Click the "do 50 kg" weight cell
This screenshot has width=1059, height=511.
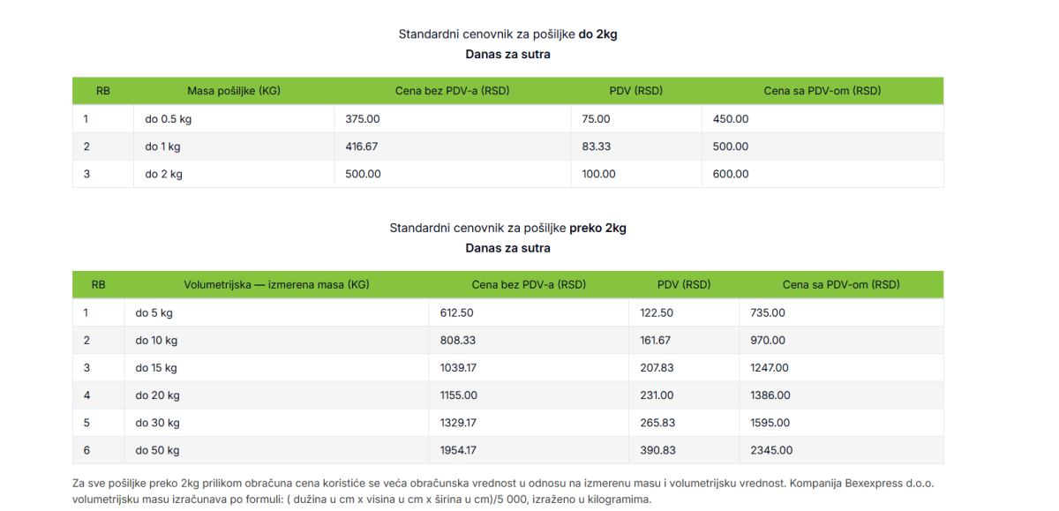[x=157, y=450]
